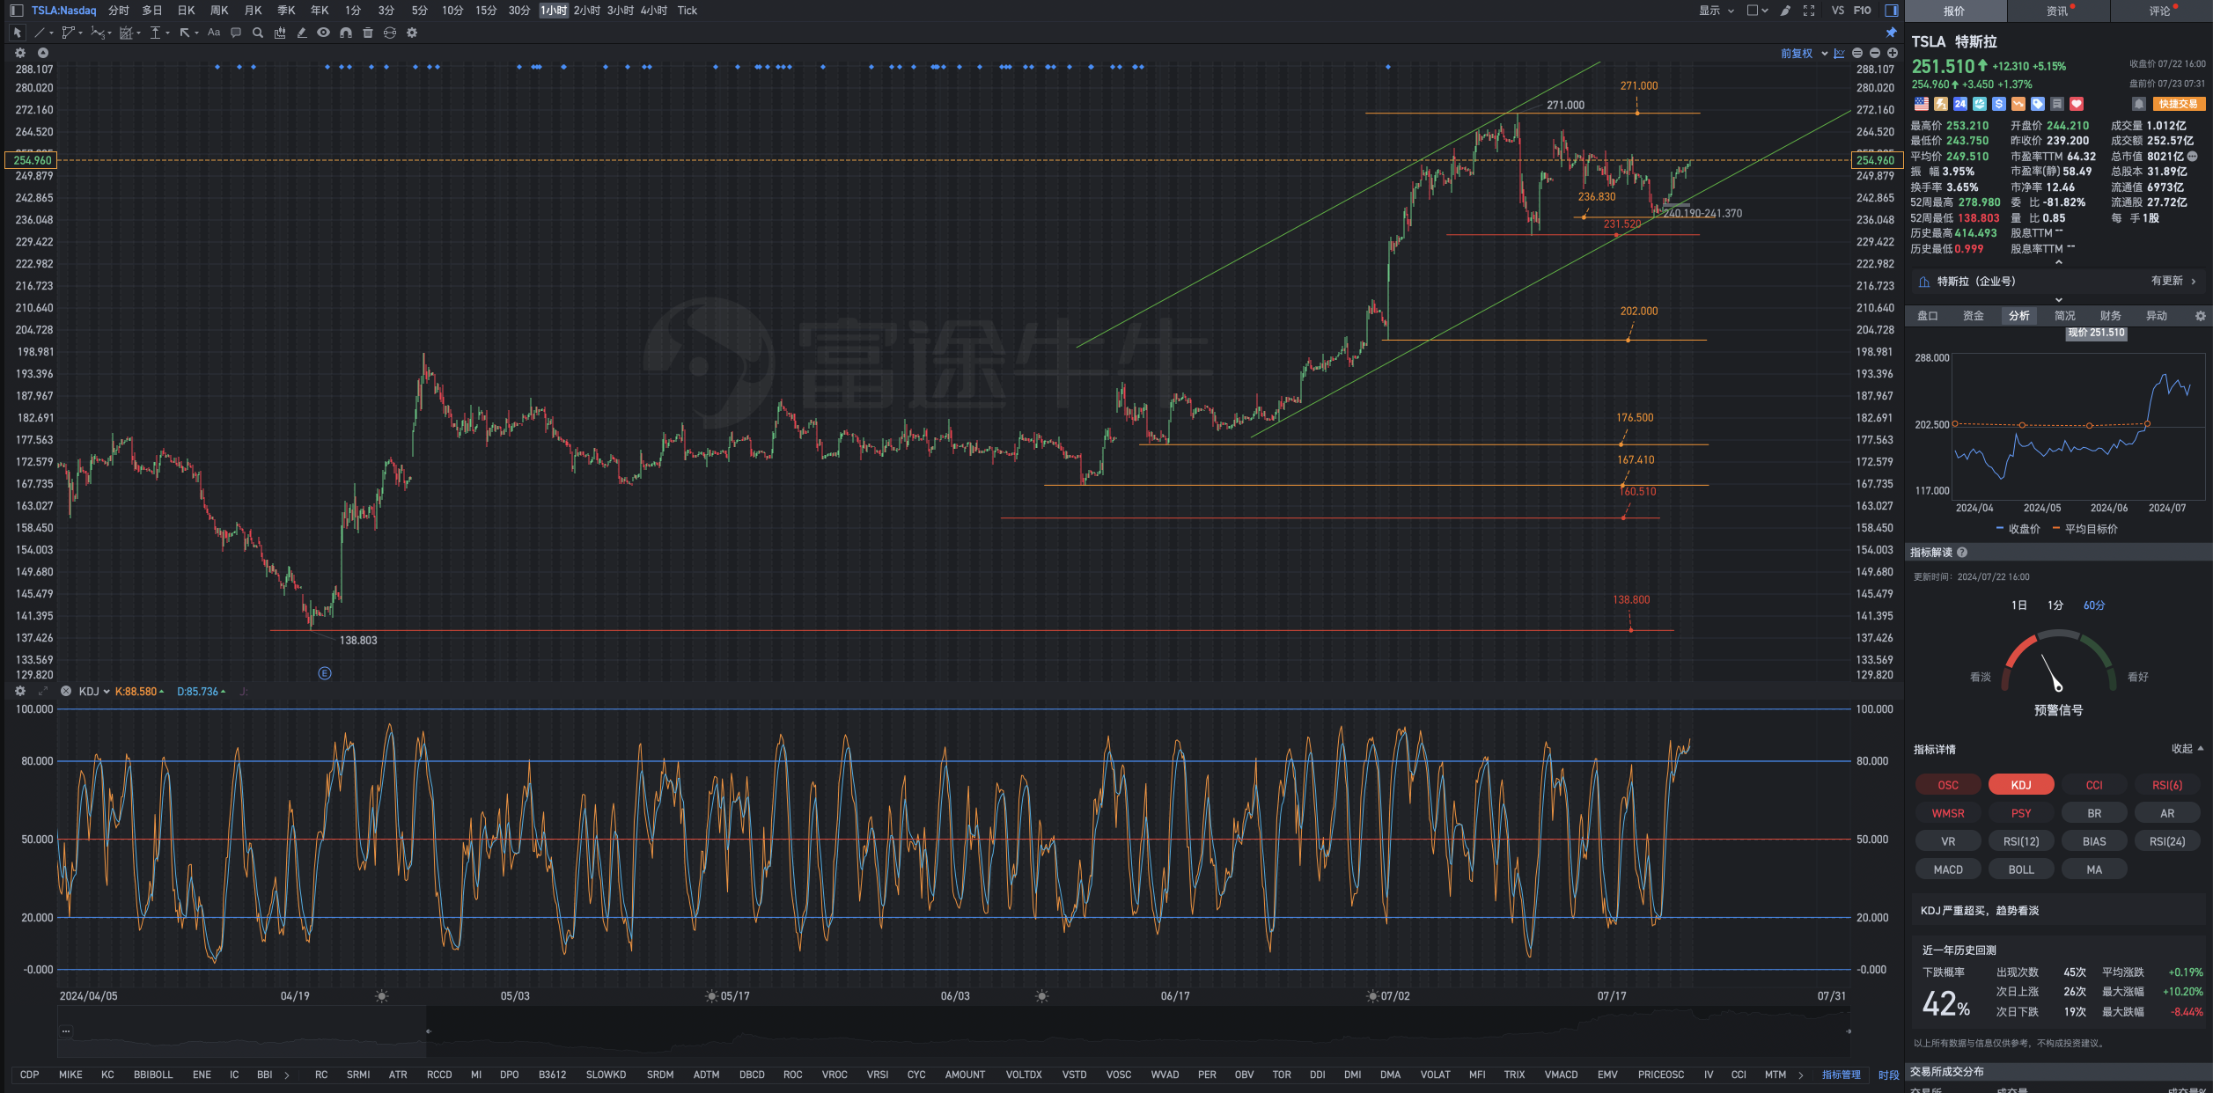Collapse the quote details chevron
Image resolution: width=2213 pixels, height=1093 pixels.
point(2058,262)
